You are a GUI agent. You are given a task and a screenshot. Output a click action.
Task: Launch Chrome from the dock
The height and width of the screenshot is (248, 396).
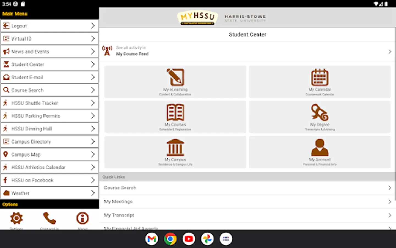click(170, 239)
